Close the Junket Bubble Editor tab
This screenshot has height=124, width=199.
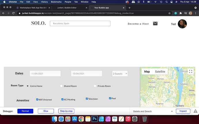[87, 8]
